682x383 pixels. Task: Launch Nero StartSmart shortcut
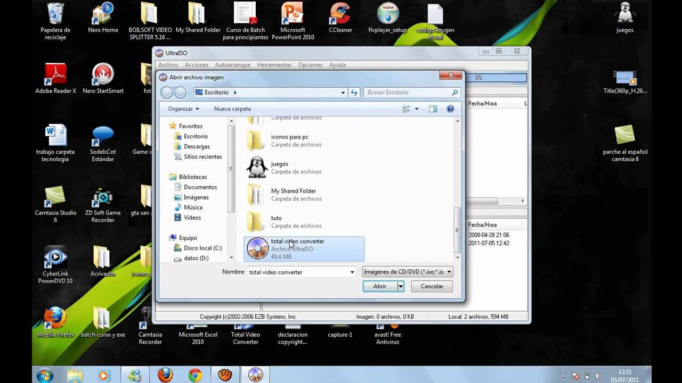pos(103,79)
